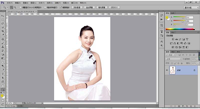Open the Filter menu
The height and width of the screenshot is (109, 200).
(x=58, y=3)
